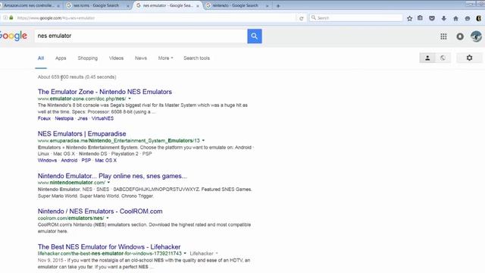The width and height of the screenshot is (485, 273).
Task: Select the Shopping results tab
Action: (88, 58)
